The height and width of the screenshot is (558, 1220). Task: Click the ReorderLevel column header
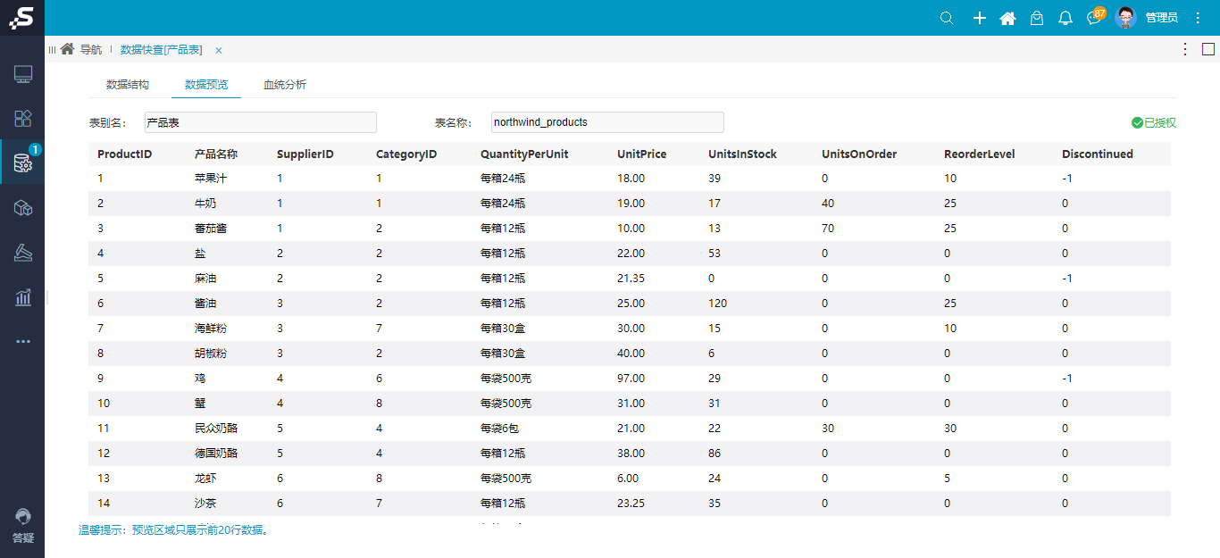pyautogui.click(x=980, y=154)
